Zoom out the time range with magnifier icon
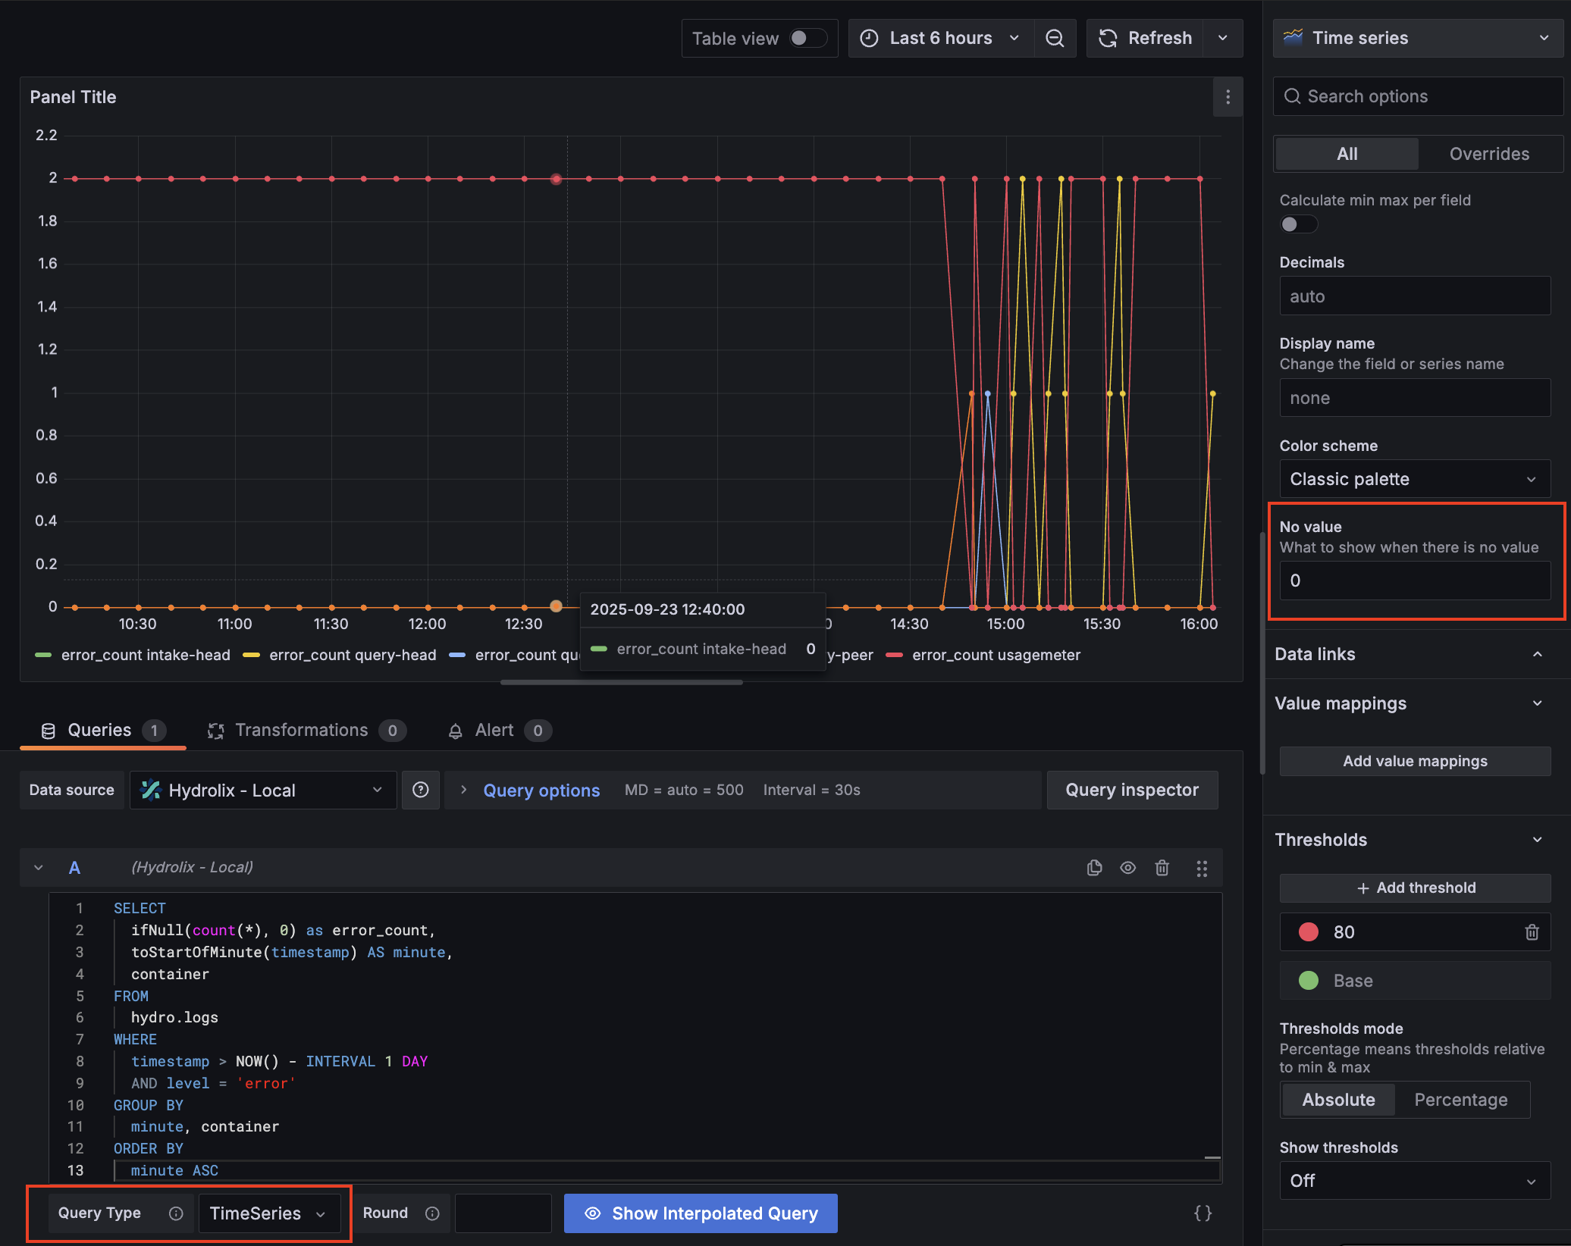This screenshot has height=1246, width=1571. point(1055,38)
